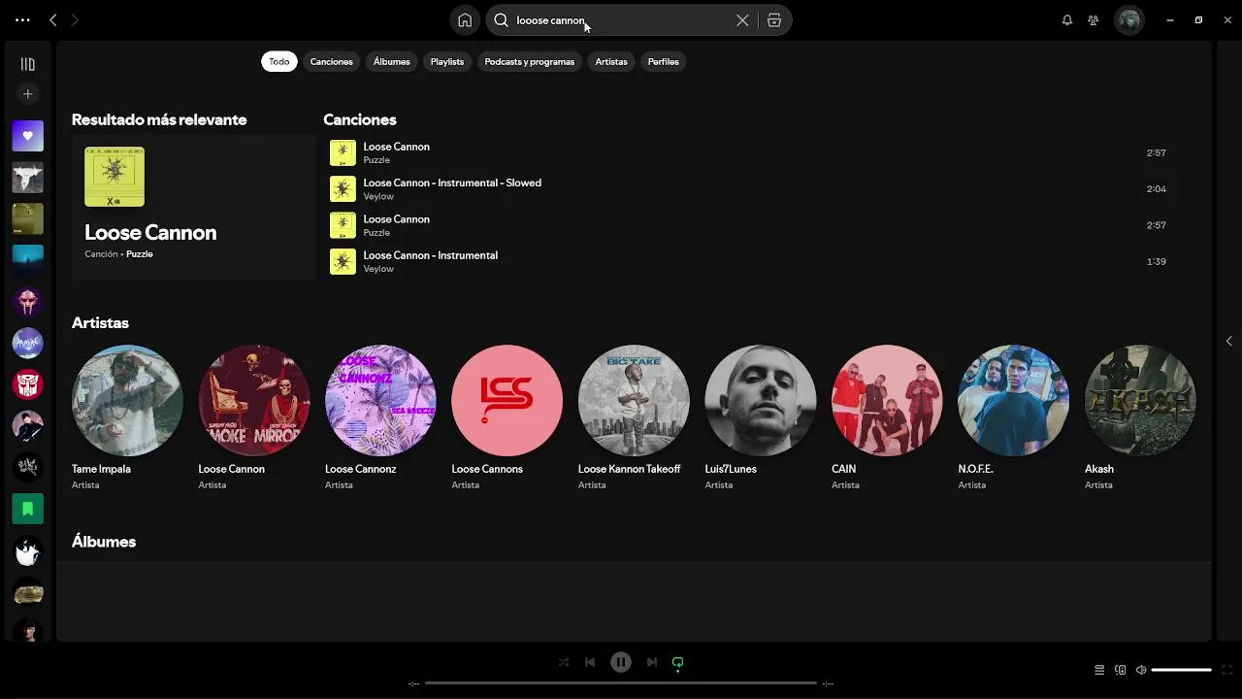This screenshot has width=1242, height=699.
Task: Skip to previous track
Action: 590,662
